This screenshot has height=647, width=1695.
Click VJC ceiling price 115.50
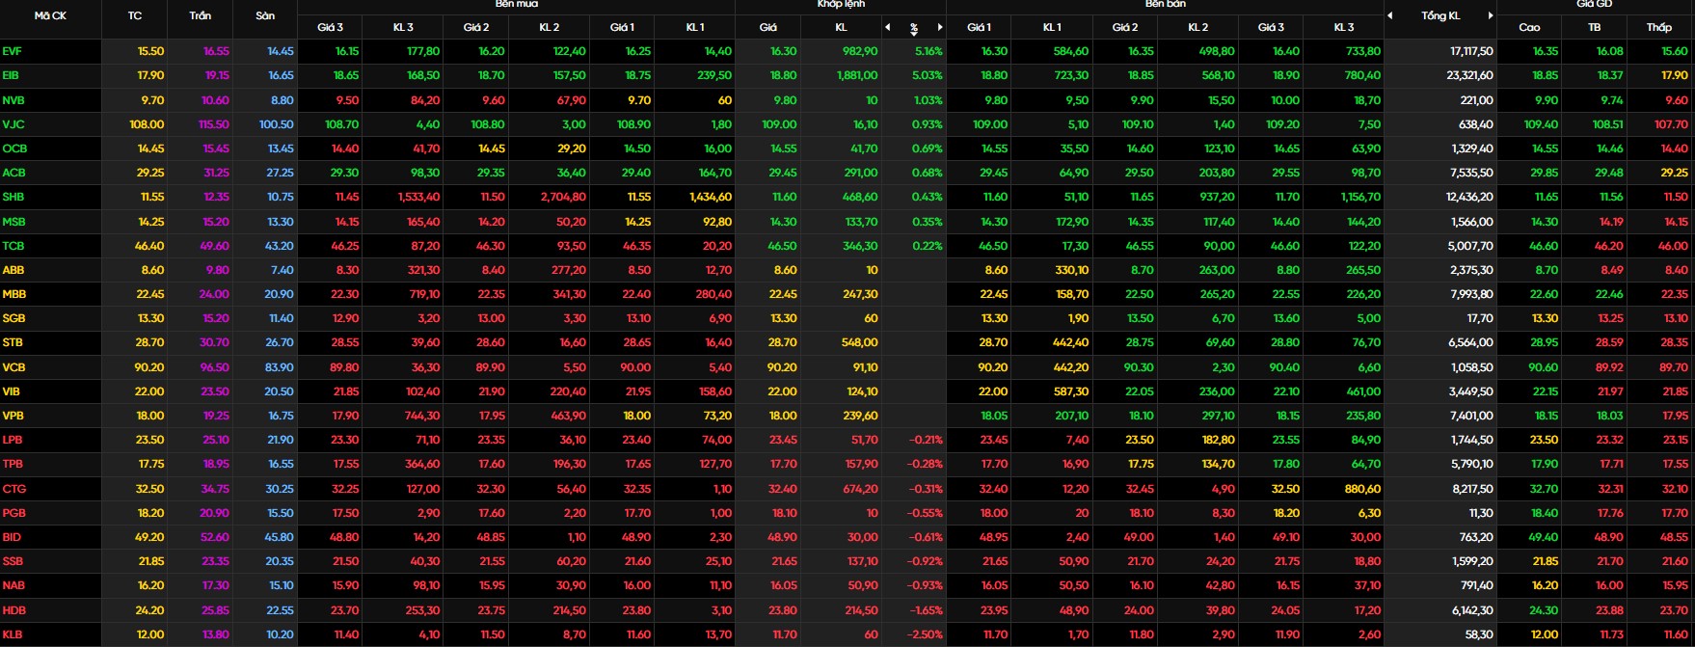(x=214, y=124)
